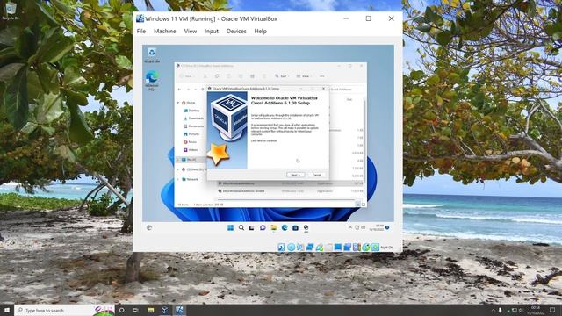Click Share icon in File Explorer toolbar
This screenshot has width=562, height=316.
(252, 76)
